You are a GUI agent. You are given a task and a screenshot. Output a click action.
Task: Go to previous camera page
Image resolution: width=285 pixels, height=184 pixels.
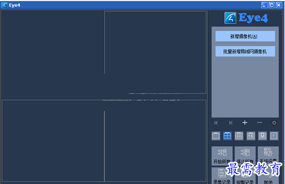click(216, 123)
